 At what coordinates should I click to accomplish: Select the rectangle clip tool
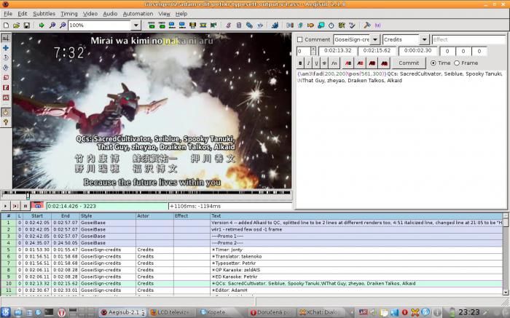(6, 88)
